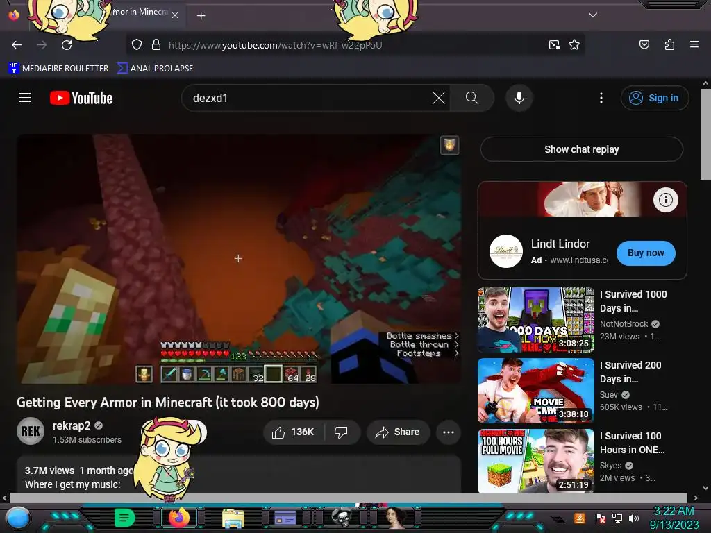711x533 pixels.
Task: Open the I Survived 1000 Days thumbnail
Action: click(x=536, y=320)
